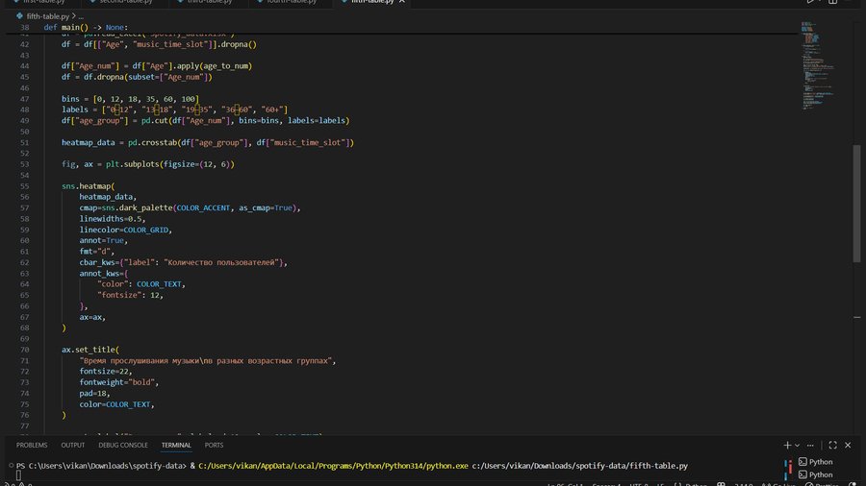Viewport: 866px width, 486px height.
Task: Close the fifth-table.py editor tab
Action: point(400,3)
